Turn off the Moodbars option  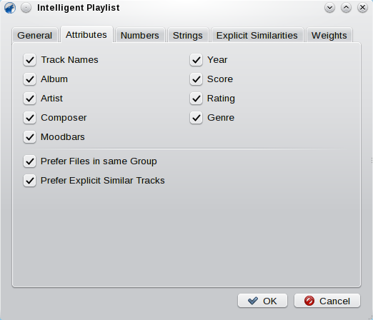[29, 137]
